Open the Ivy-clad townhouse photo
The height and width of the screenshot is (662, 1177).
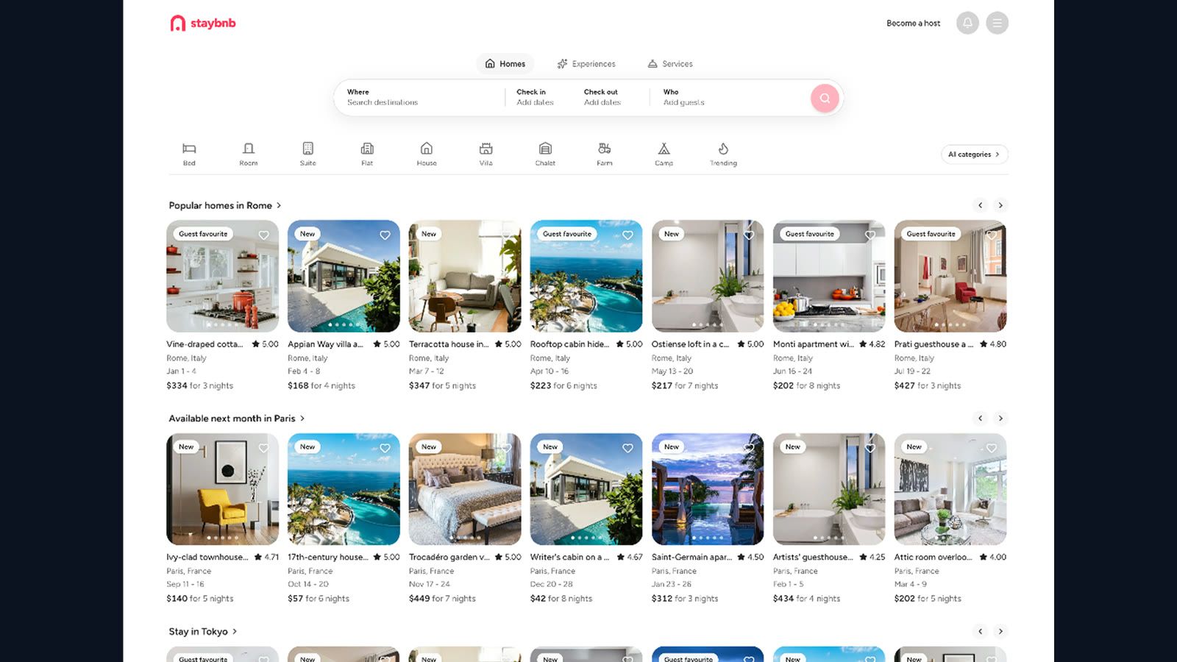click(x=222, y=489)
